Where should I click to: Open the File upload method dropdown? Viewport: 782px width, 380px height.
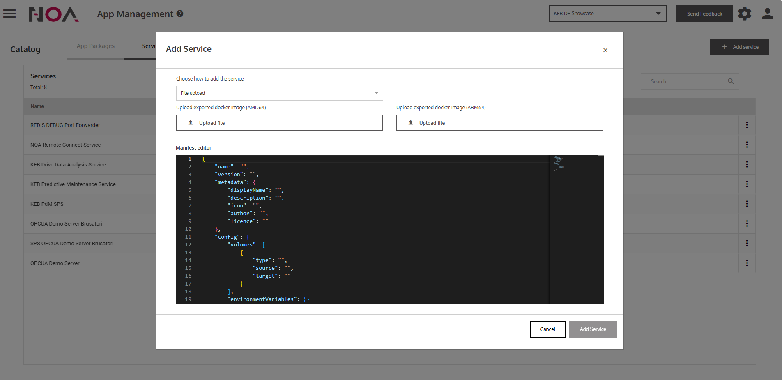coord(279,93)
